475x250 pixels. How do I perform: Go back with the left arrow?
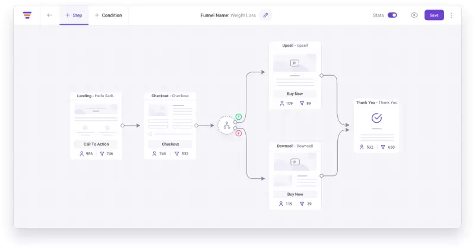click(50, 15)
